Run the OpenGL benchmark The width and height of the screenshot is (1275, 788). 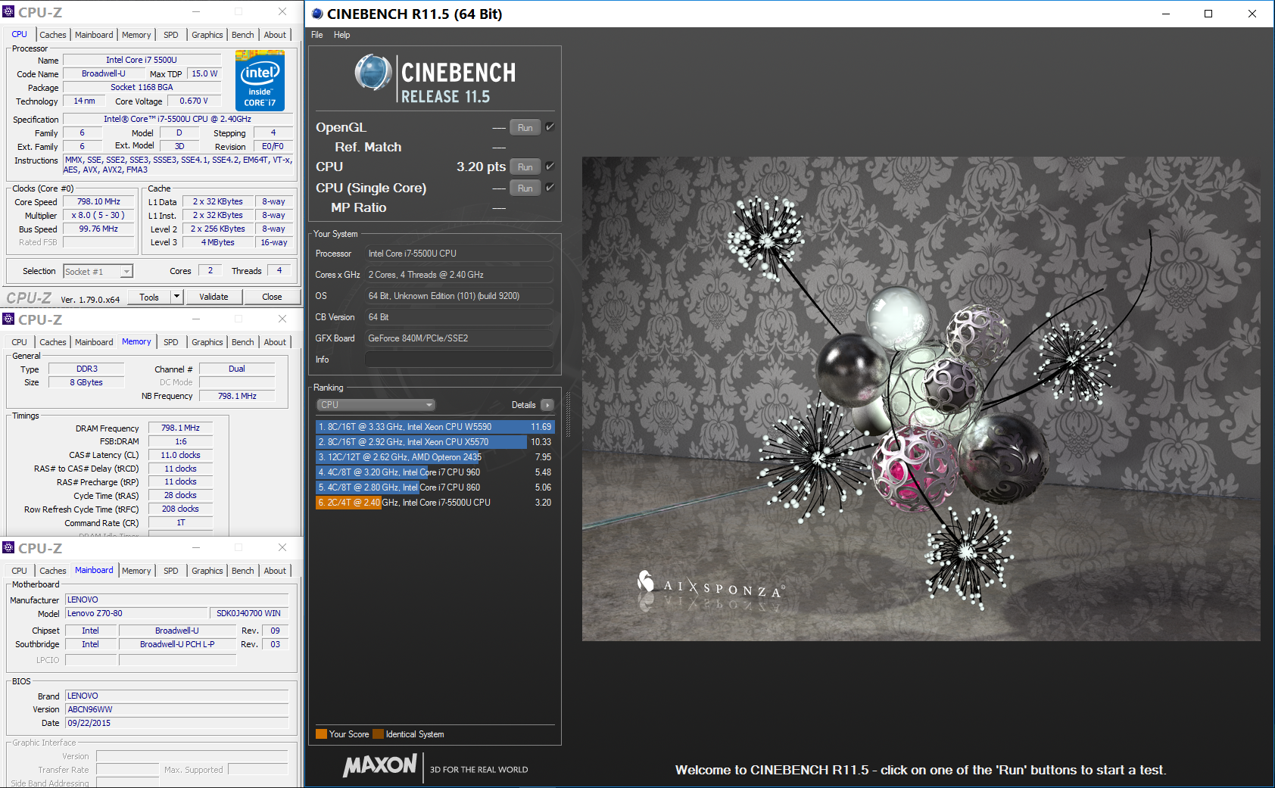pyautogui.click(x=525, y=127)
